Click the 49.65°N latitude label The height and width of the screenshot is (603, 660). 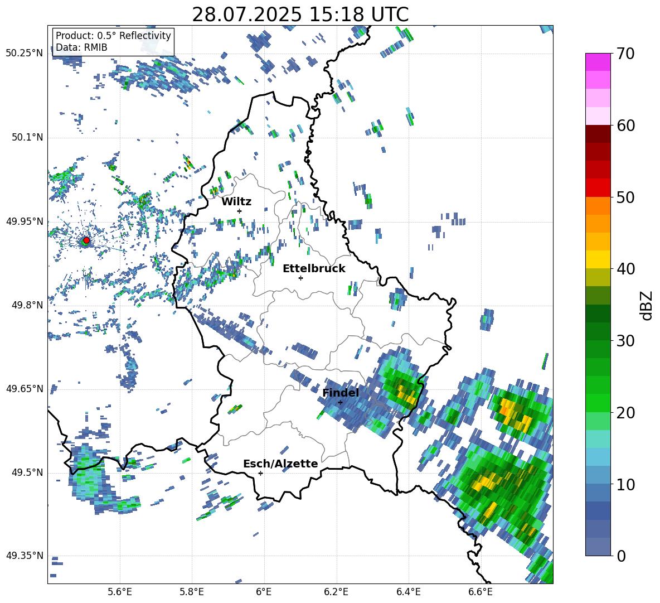pyautogui.click(x=25, y=388)
